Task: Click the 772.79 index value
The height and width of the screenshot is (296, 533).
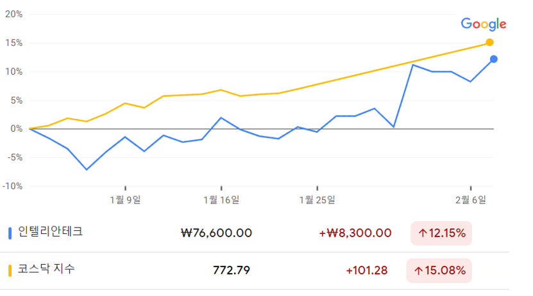Action: click(231, 270)
